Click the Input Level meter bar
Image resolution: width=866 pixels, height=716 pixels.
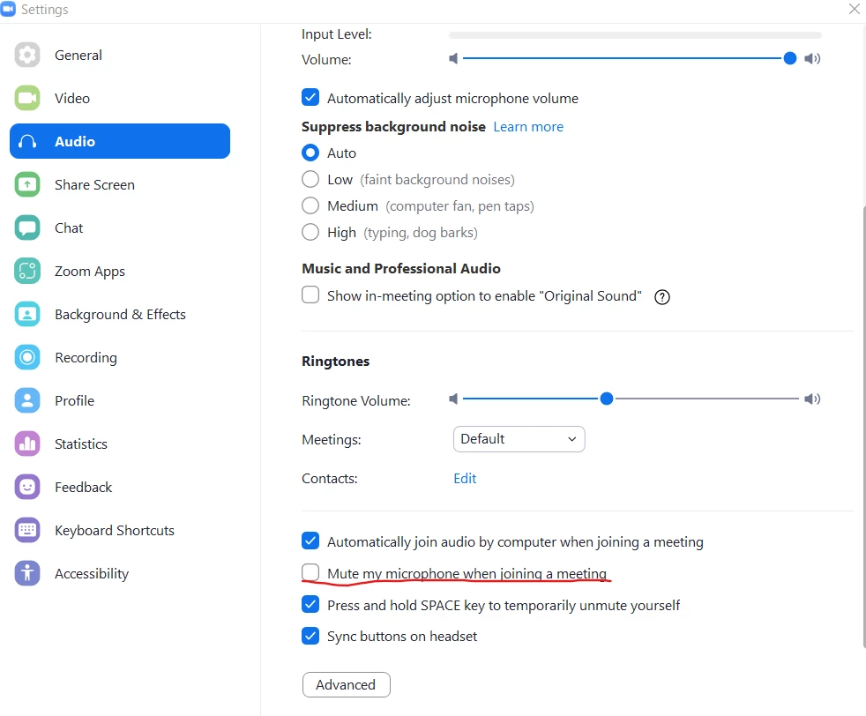[635, 34]
